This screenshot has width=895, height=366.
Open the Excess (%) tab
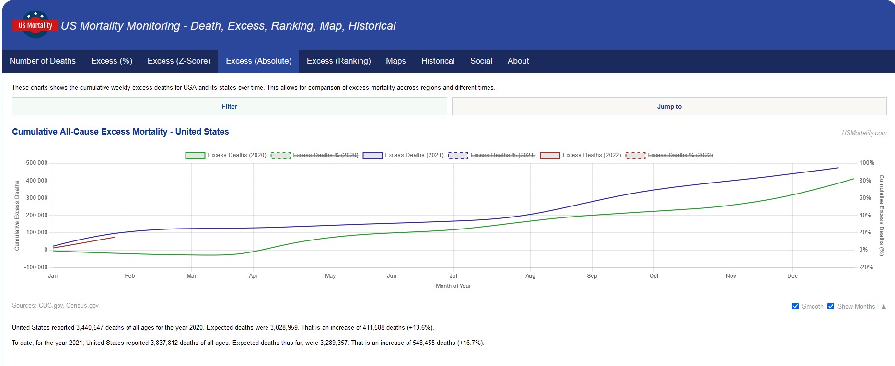(x=112, y=61)
